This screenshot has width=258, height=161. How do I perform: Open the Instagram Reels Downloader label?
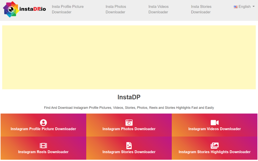pos(43,152)
